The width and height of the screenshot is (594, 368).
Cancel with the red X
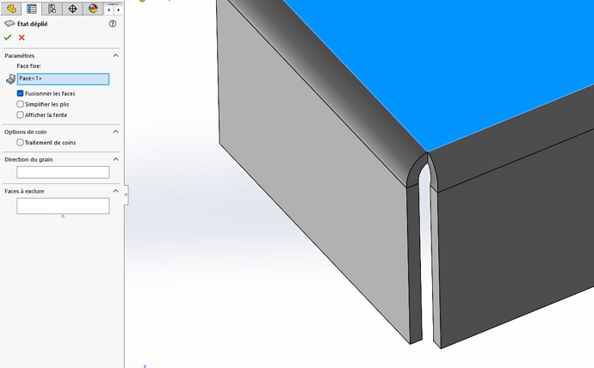[22, 38]
